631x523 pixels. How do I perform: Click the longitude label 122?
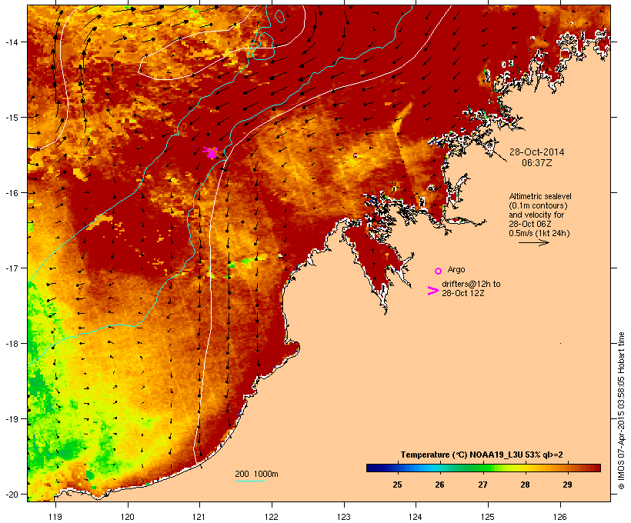(272, 517)
